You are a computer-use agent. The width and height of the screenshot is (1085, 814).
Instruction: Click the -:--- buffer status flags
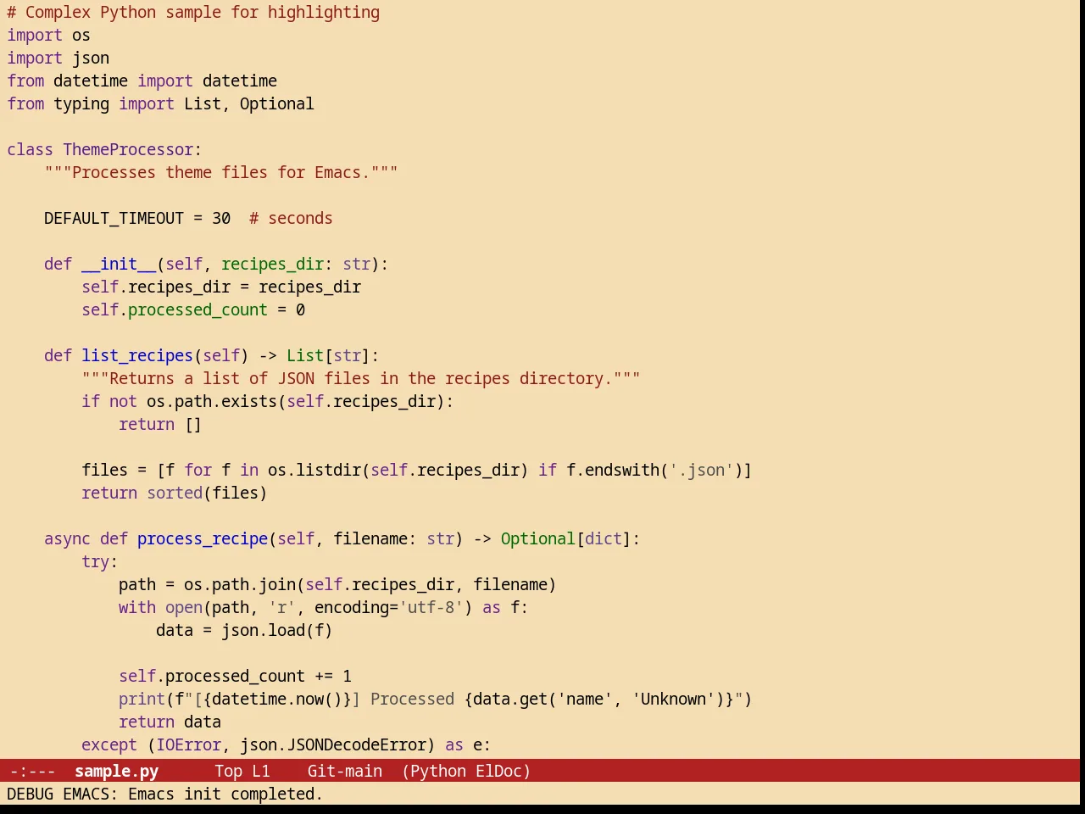(x=32, y=771)
